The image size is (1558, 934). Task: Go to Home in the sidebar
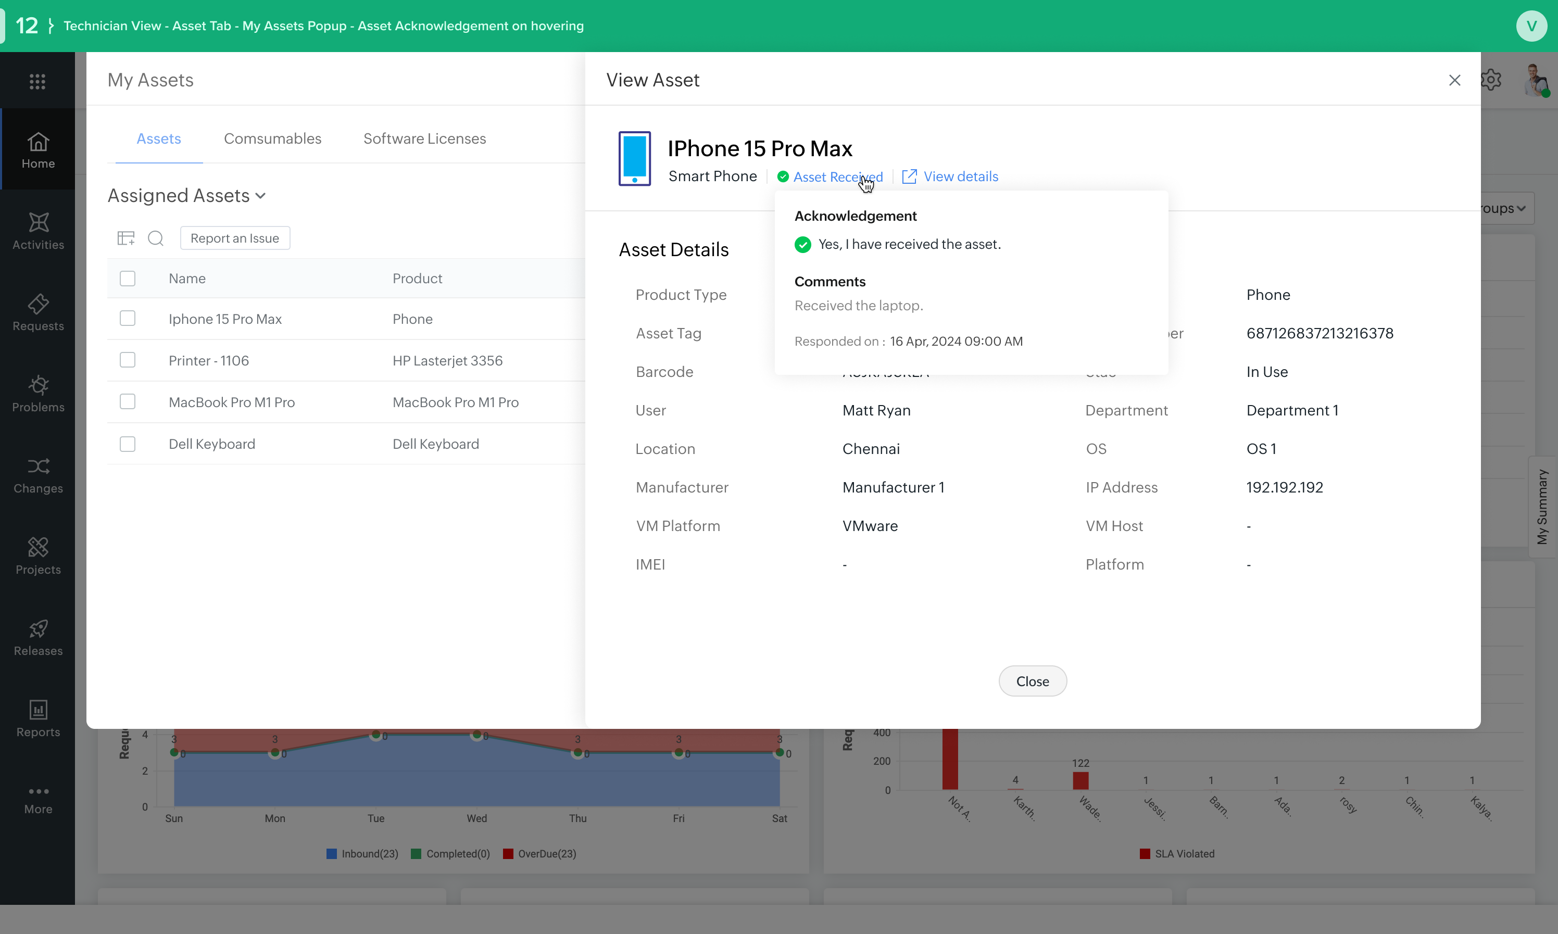(38, 150)
